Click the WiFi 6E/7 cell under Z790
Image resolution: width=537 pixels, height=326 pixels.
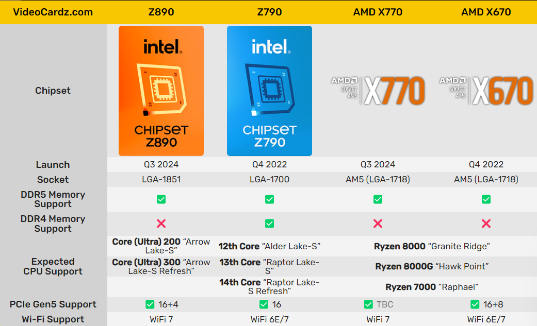click(269, 319)
